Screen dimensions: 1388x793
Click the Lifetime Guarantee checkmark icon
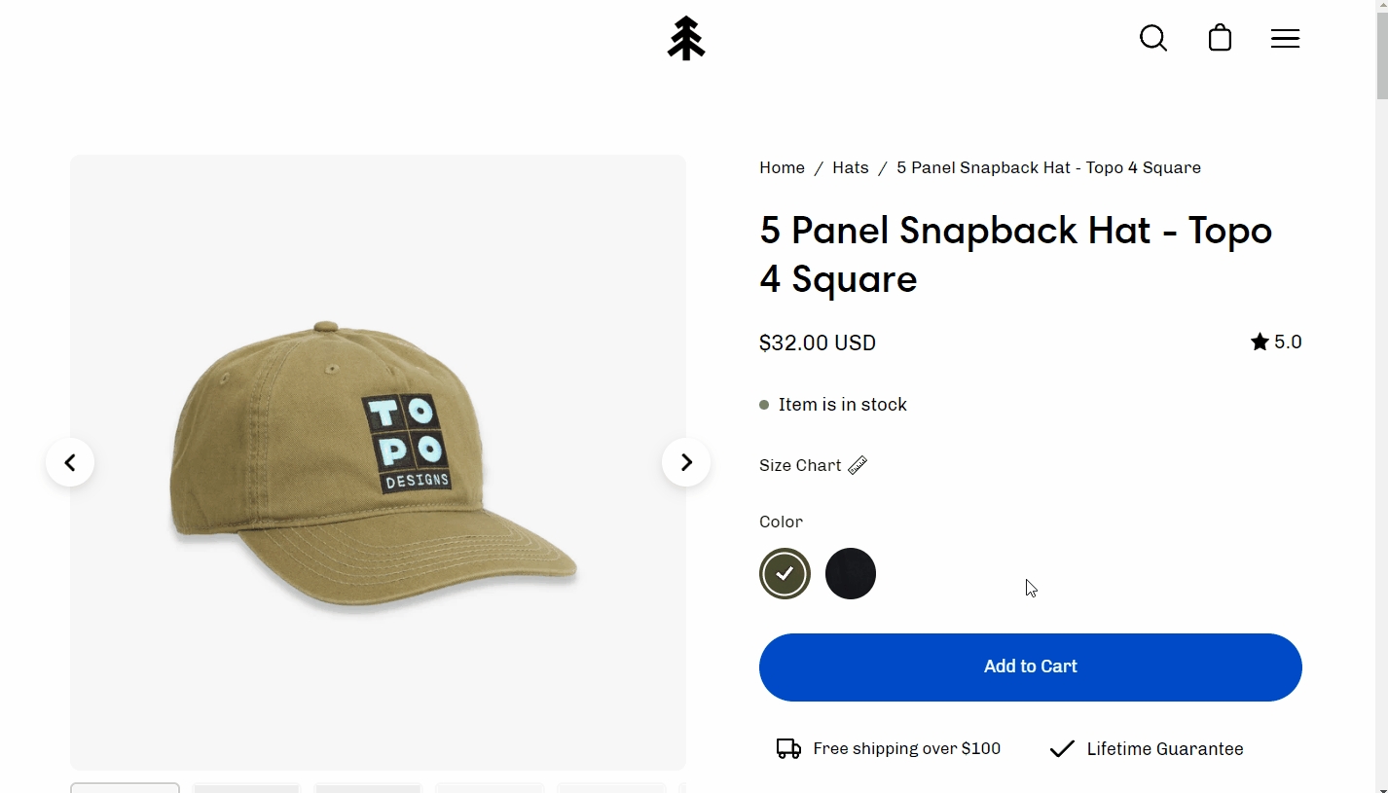click(x=1062, y=748)
